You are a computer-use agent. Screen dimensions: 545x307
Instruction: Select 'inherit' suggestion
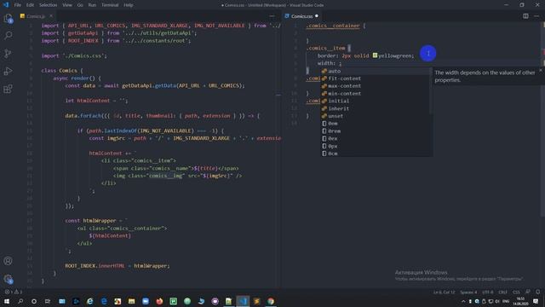376,108
